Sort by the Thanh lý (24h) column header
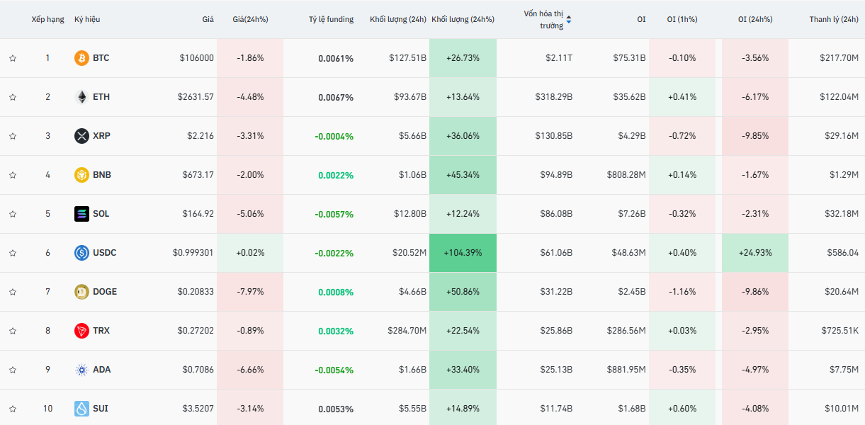 point(833,20)
